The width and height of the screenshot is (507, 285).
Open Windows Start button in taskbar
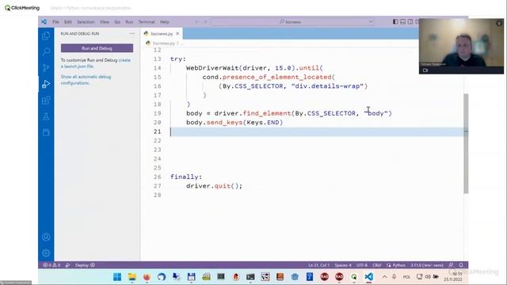[117, 277]
